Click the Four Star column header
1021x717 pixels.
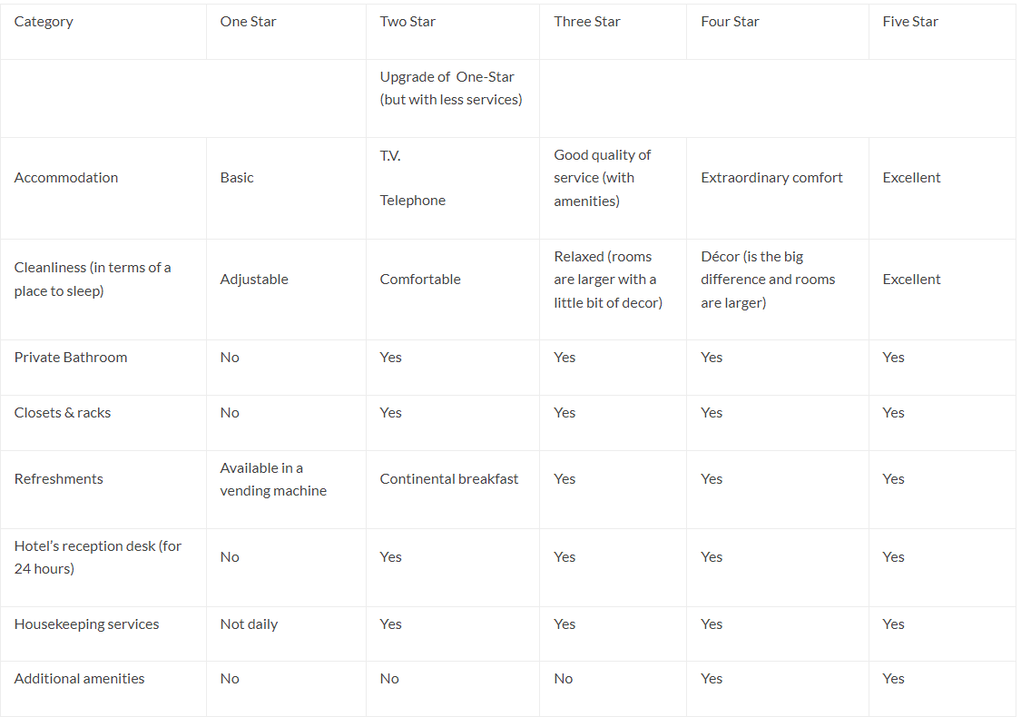[x=730, y=22]
